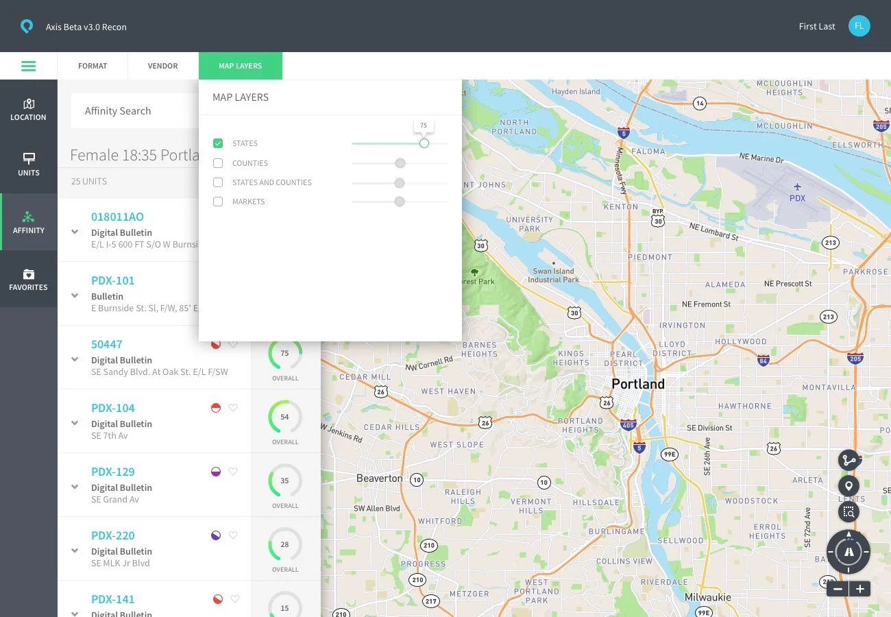
Task: Open the Location panel in sidebar
Action: 28,110
